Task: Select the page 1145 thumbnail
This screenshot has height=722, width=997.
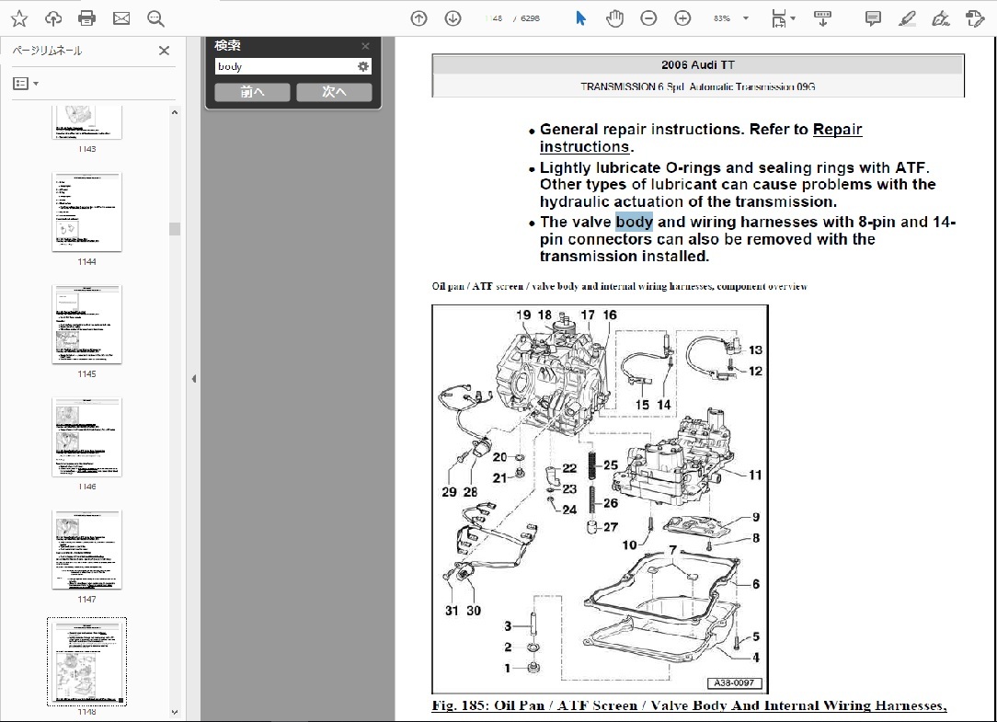Action: 86,325
